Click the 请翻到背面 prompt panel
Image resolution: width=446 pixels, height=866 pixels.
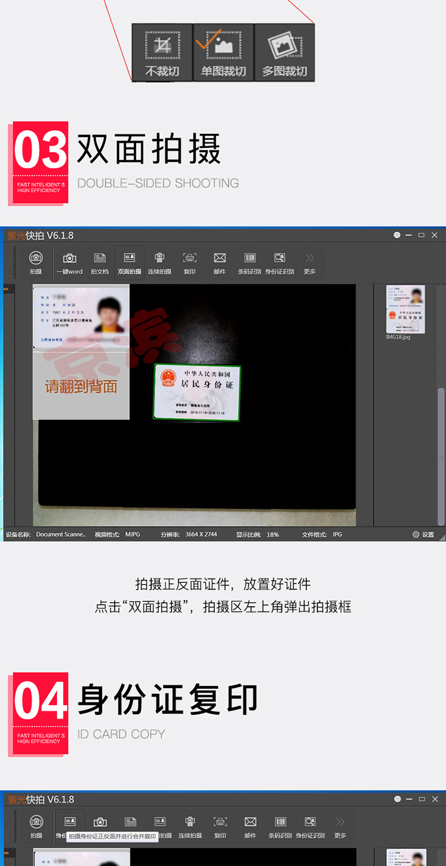(x=81, y=386)
